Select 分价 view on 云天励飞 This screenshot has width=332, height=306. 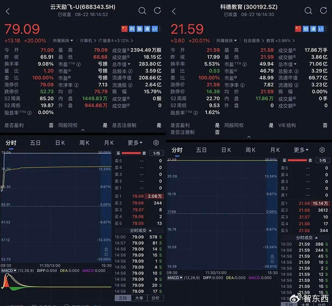click(x=156, y=298)
